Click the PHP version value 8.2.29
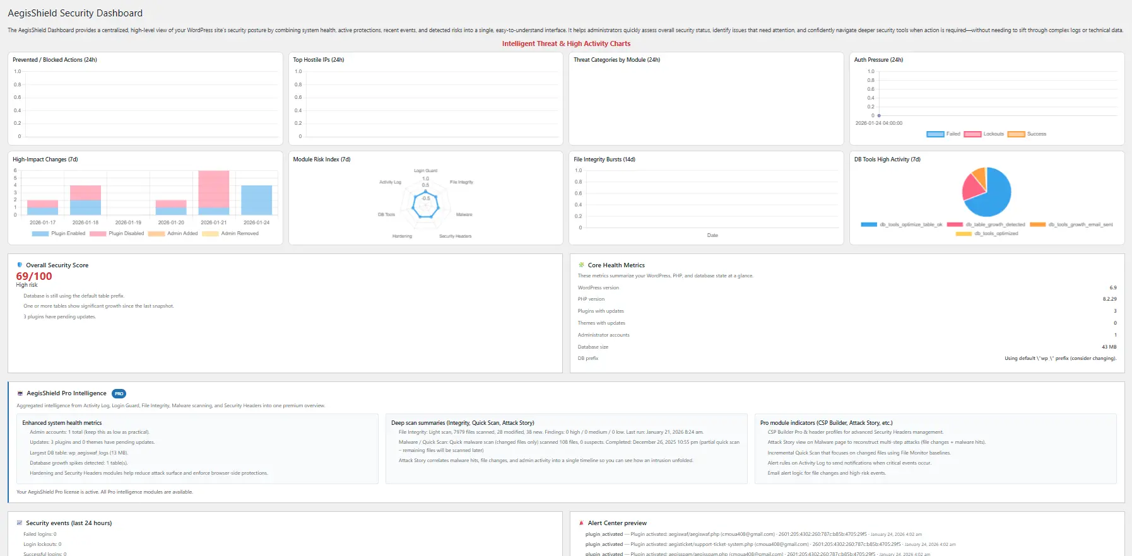This screenshot has height=556, width=1132. [1109, 299]
